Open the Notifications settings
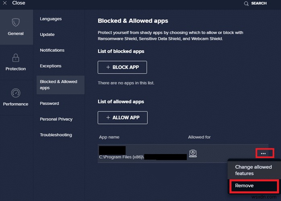The height and width of the screenshot is (201, 281). (x=52, y=50)
